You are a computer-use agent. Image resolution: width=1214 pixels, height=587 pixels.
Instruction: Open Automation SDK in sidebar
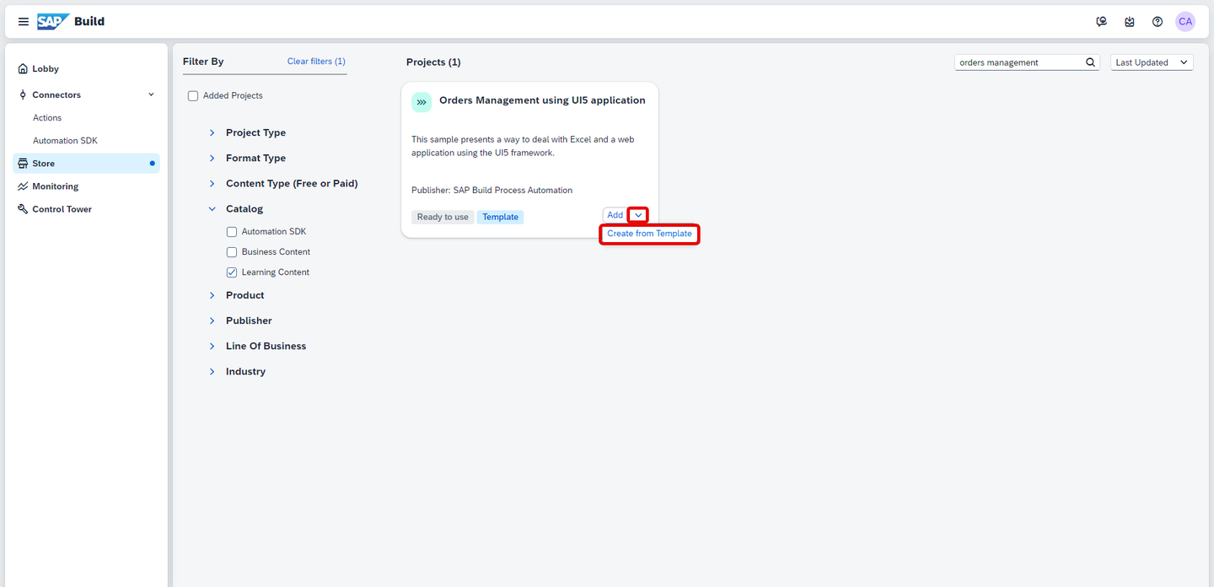click(x=65, y=141)
